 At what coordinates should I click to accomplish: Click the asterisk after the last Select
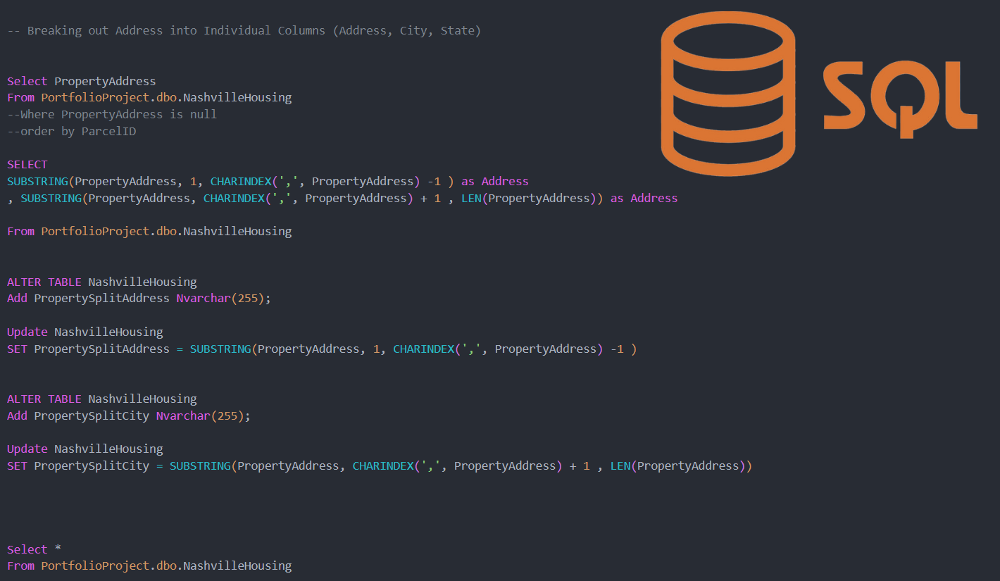(x=58, y=549)
